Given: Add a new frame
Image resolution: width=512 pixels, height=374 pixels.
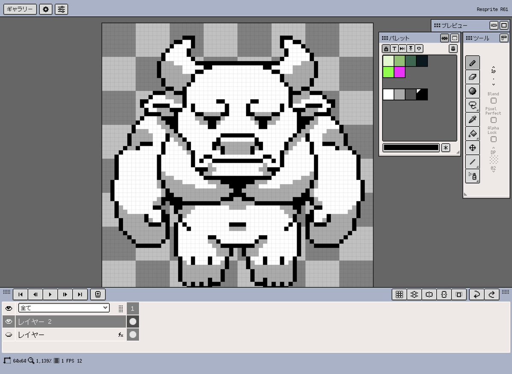Looking at the screenshot, I should coord(98,294).
